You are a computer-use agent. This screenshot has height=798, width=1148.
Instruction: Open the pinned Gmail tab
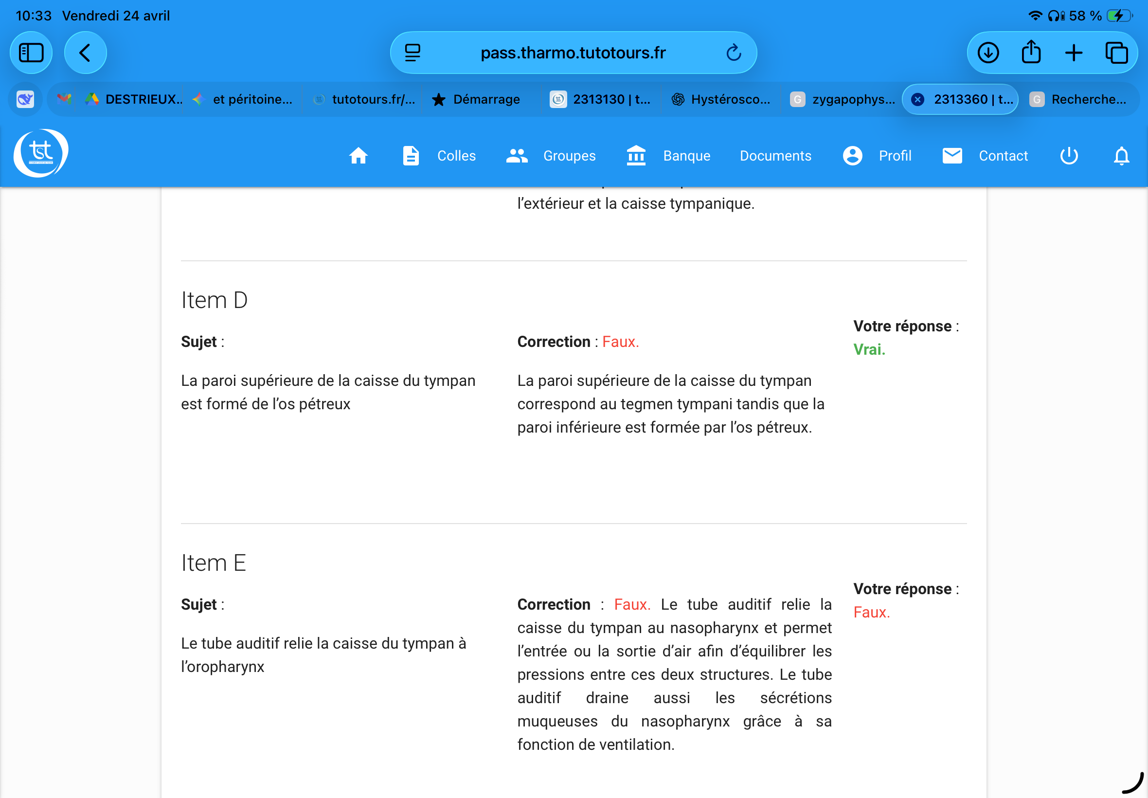pos(64,99)
